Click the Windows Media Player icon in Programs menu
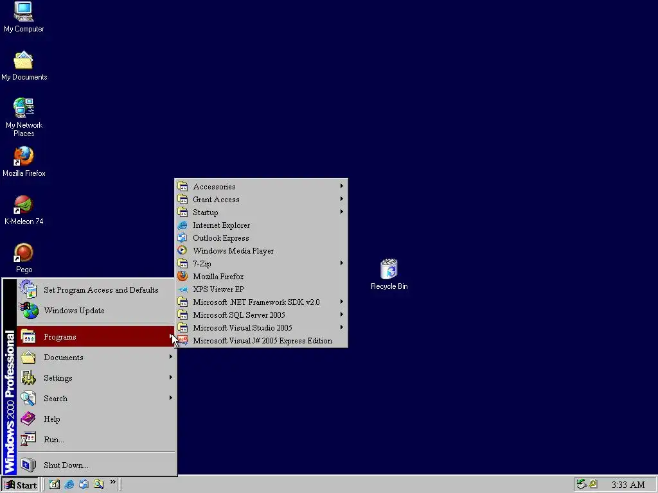Image resolution: width=658 pixels, height=493 pixels. (182, 251)
